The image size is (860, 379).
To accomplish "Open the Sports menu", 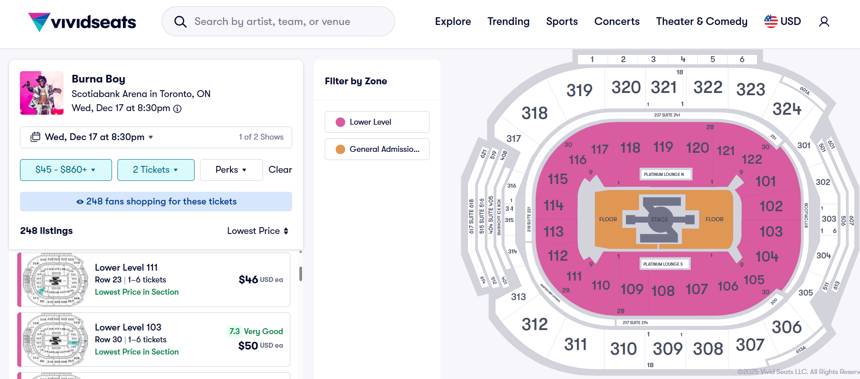I will (562, 21).
